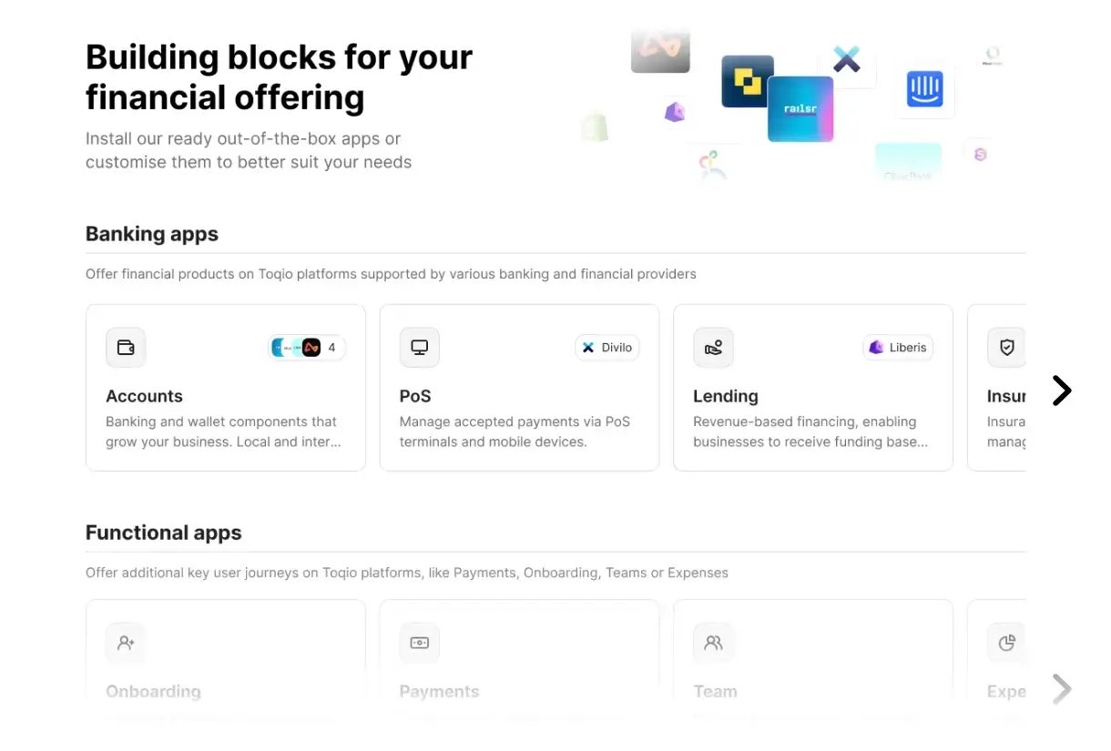Click the Insurance shield icon
This screenshot has height=751, width=1111.
pyautogui.click(x=1006, y=348)
